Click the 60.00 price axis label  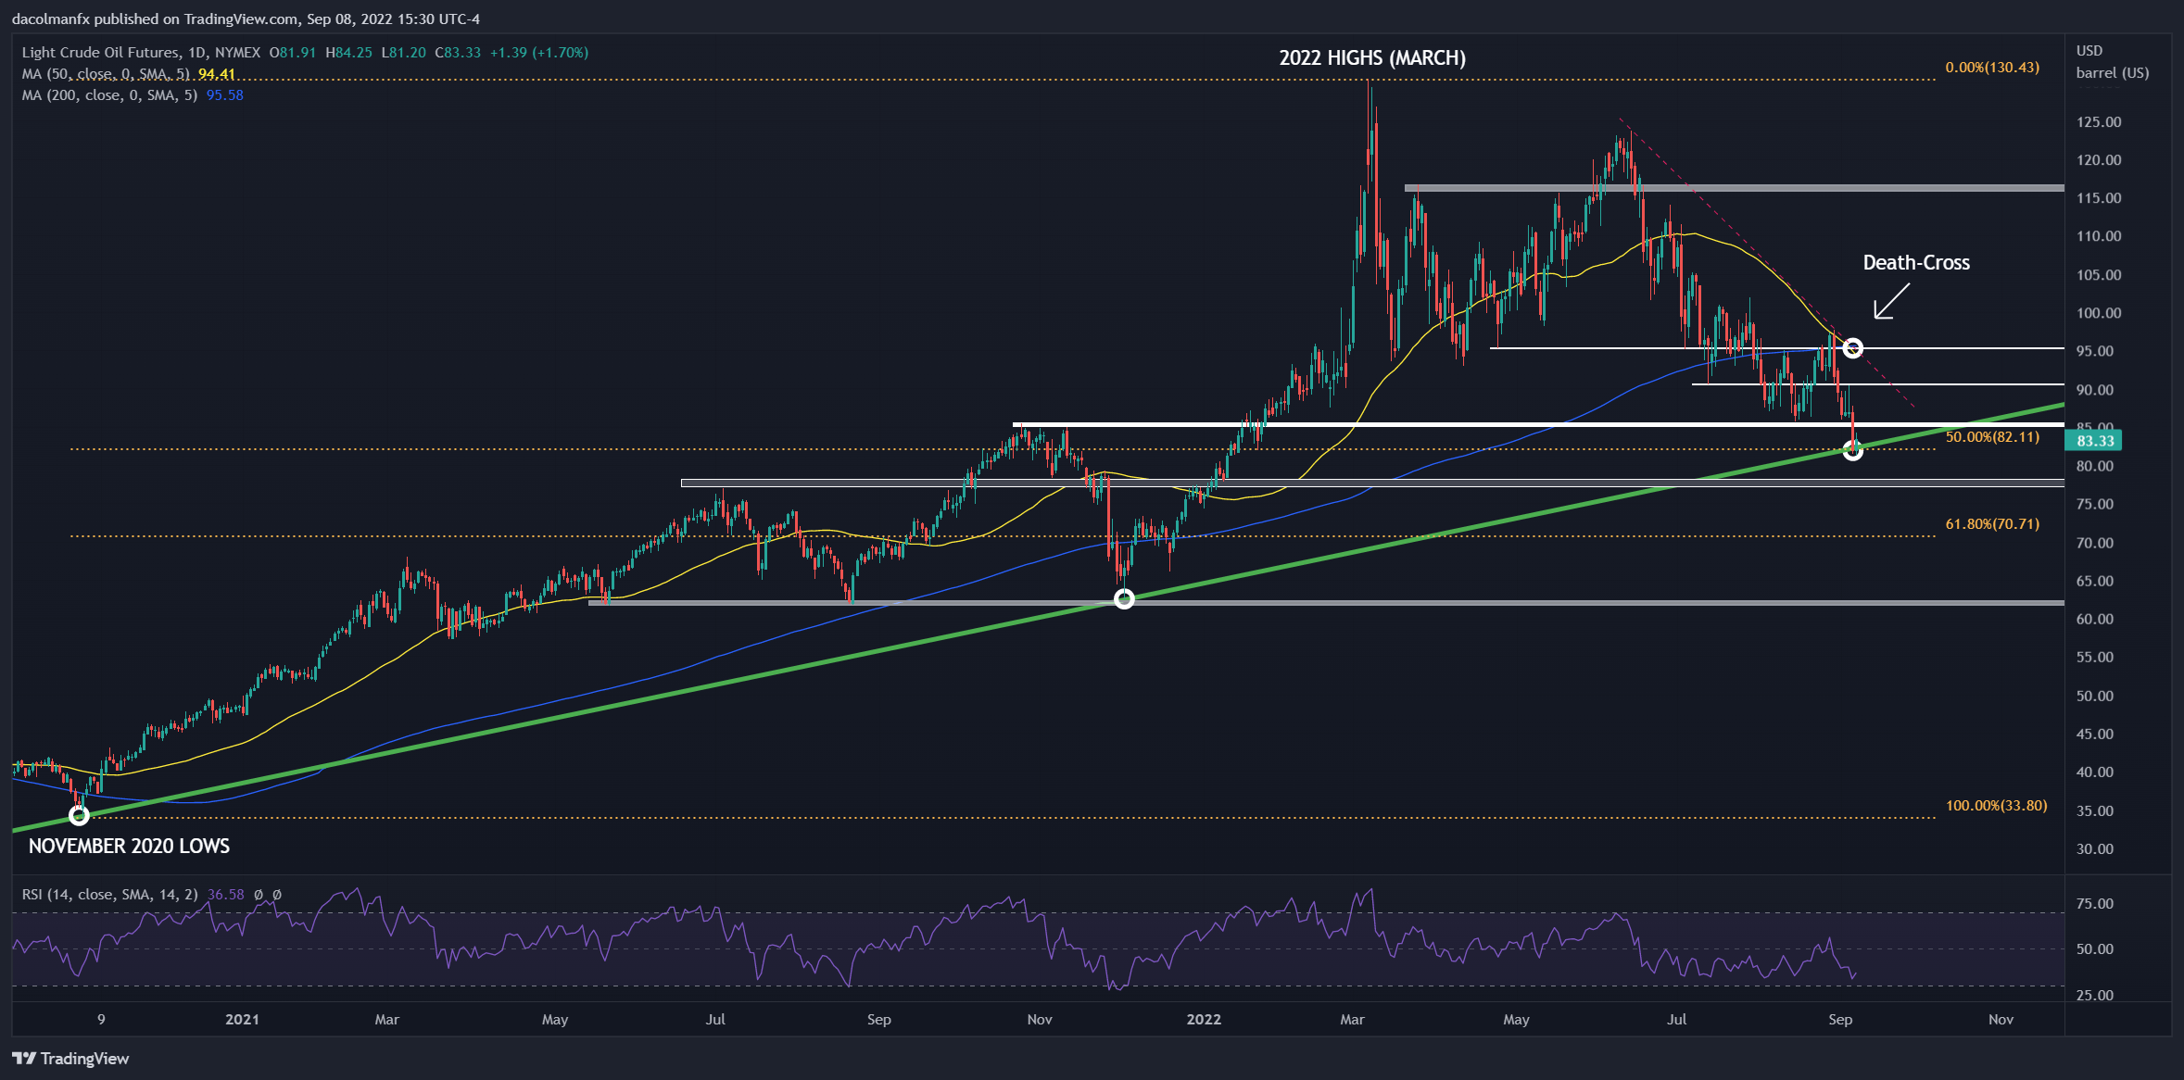point(2095,619)
